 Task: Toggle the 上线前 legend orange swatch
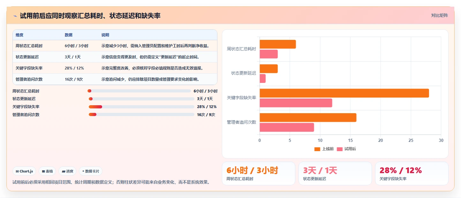tap(317, 149)
